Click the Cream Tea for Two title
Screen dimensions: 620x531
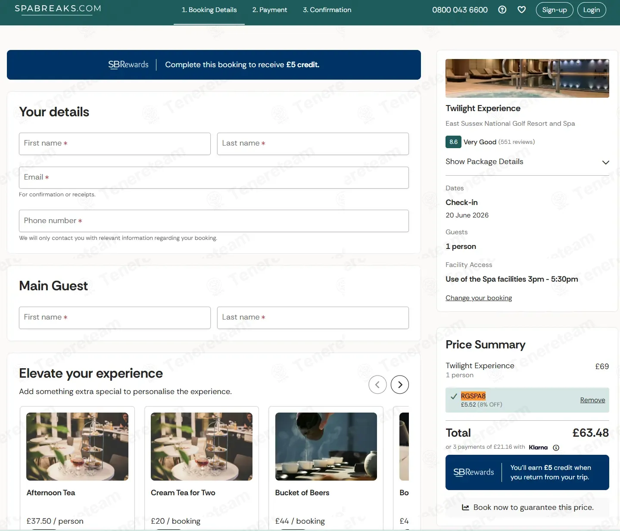pos(183,493)
